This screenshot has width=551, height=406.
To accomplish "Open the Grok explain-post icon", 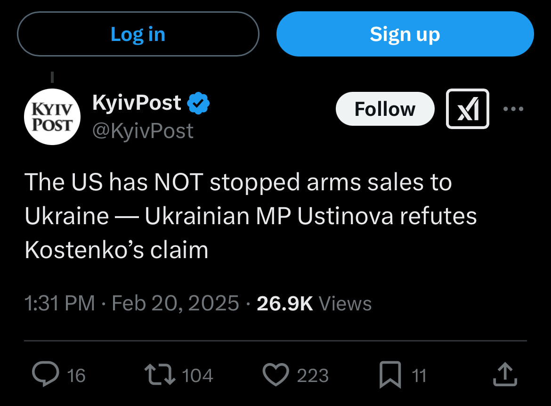I will point(467,109).
